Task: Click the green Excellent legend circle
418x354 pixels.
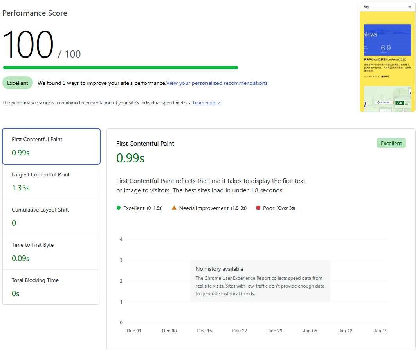Action: click(x=119, y=208)
